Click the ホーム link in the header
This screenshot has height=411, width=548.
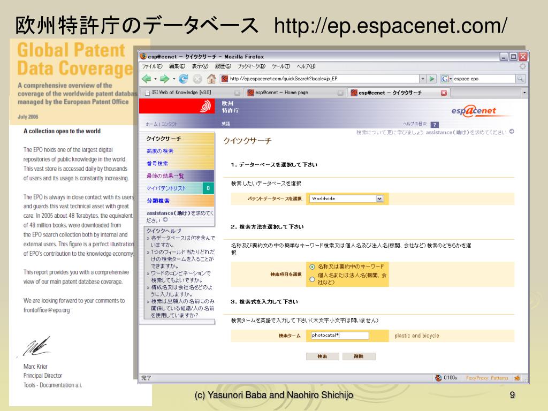(x=151, y=124)
